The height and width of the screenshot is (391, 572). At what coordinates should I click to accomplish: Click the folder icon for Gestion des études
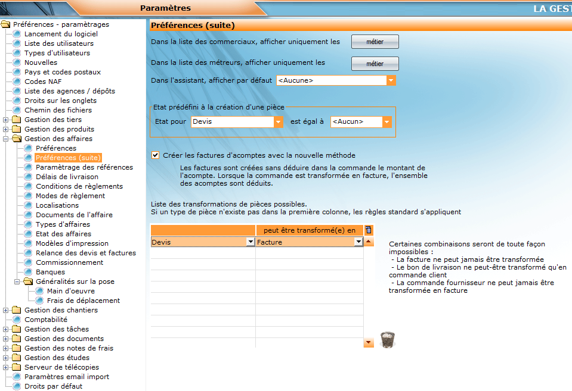tap(17, 358)
